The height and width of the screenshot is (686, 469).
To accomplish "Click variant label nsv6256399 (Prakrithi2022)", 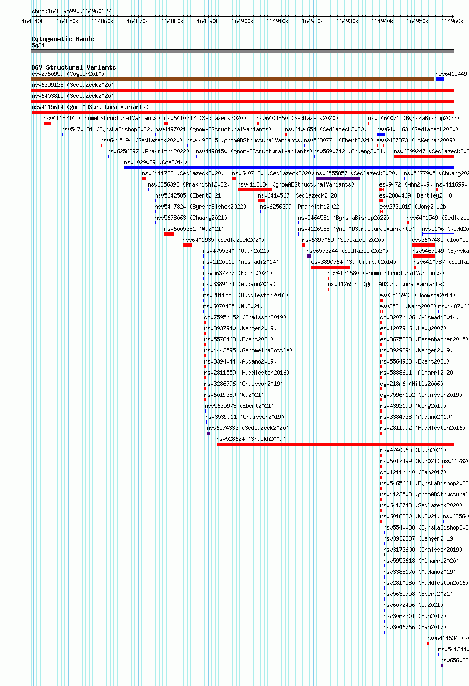I will (301, 207).
